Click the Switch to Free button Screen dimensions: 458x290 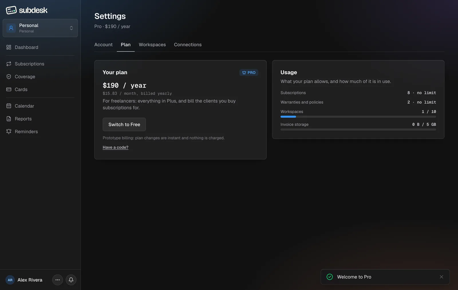tap(124, 124)
